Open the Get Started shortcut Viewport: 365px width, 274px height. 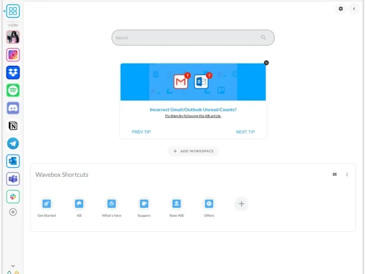[x=47, y=207]
